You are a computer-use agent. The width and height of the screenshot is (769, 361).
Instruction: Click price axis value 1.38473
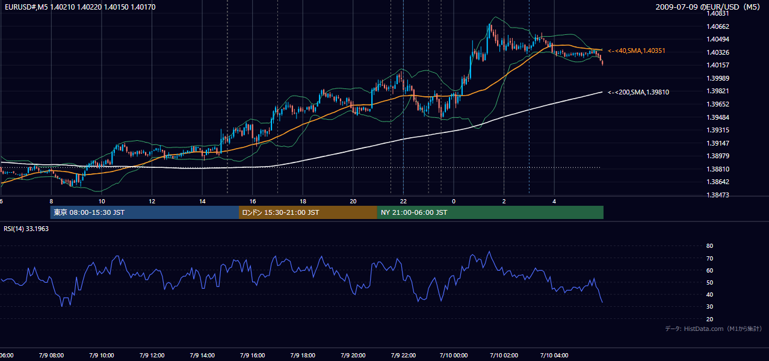click(717, 195)
